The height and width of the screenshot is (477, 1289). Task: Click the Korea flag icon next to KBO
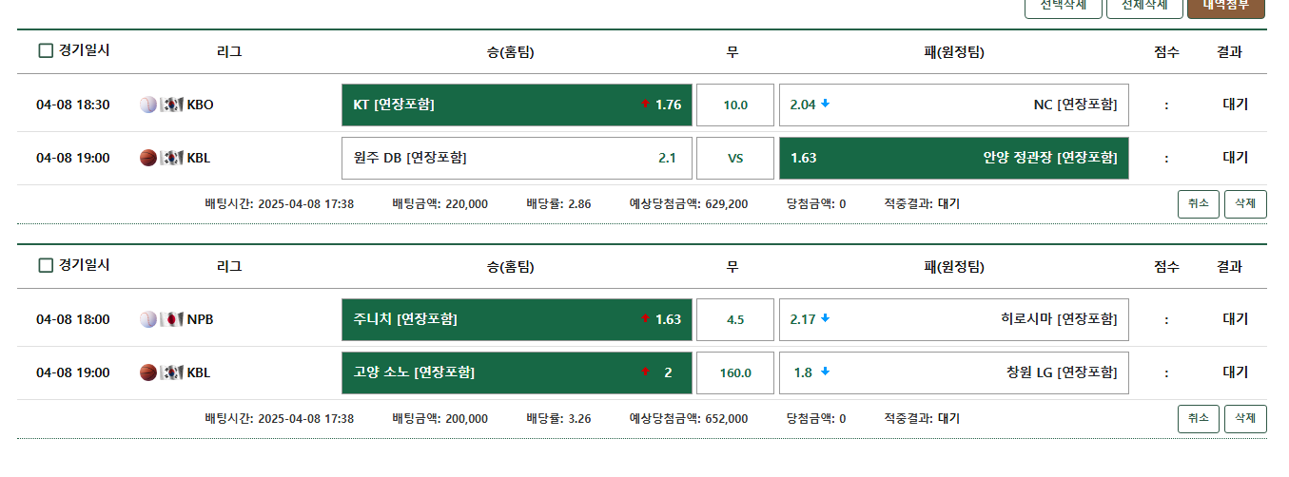[x=171, y=105]
